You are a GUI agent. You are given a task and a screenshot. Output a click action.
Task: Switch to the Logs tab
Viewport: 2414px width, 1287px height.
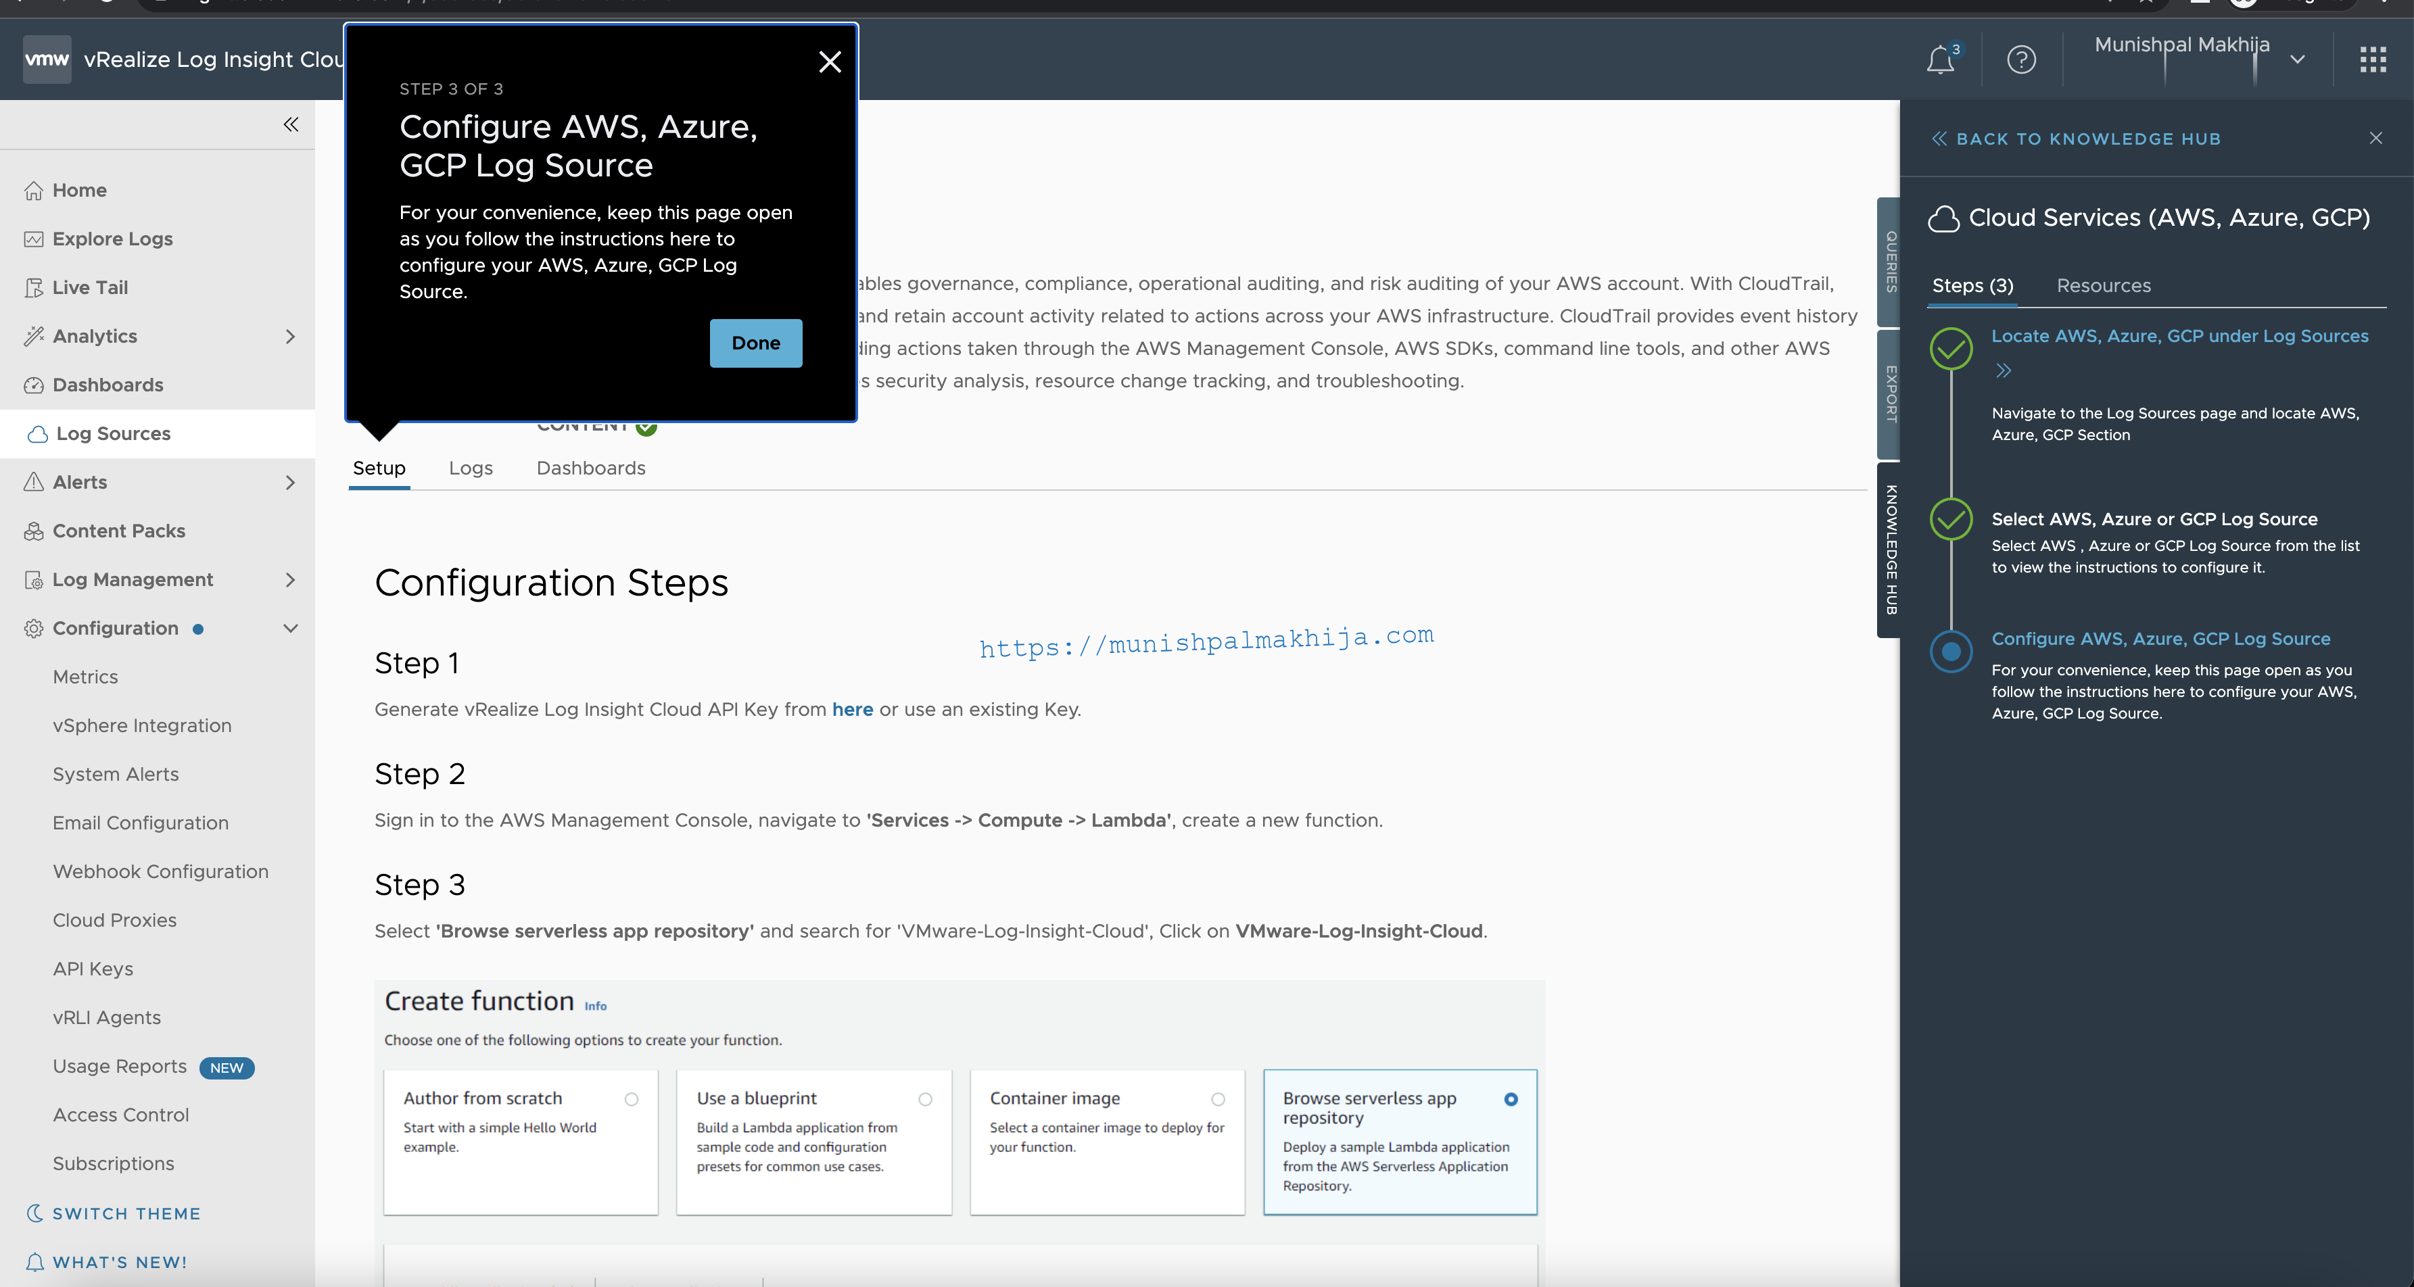point(471,468)
